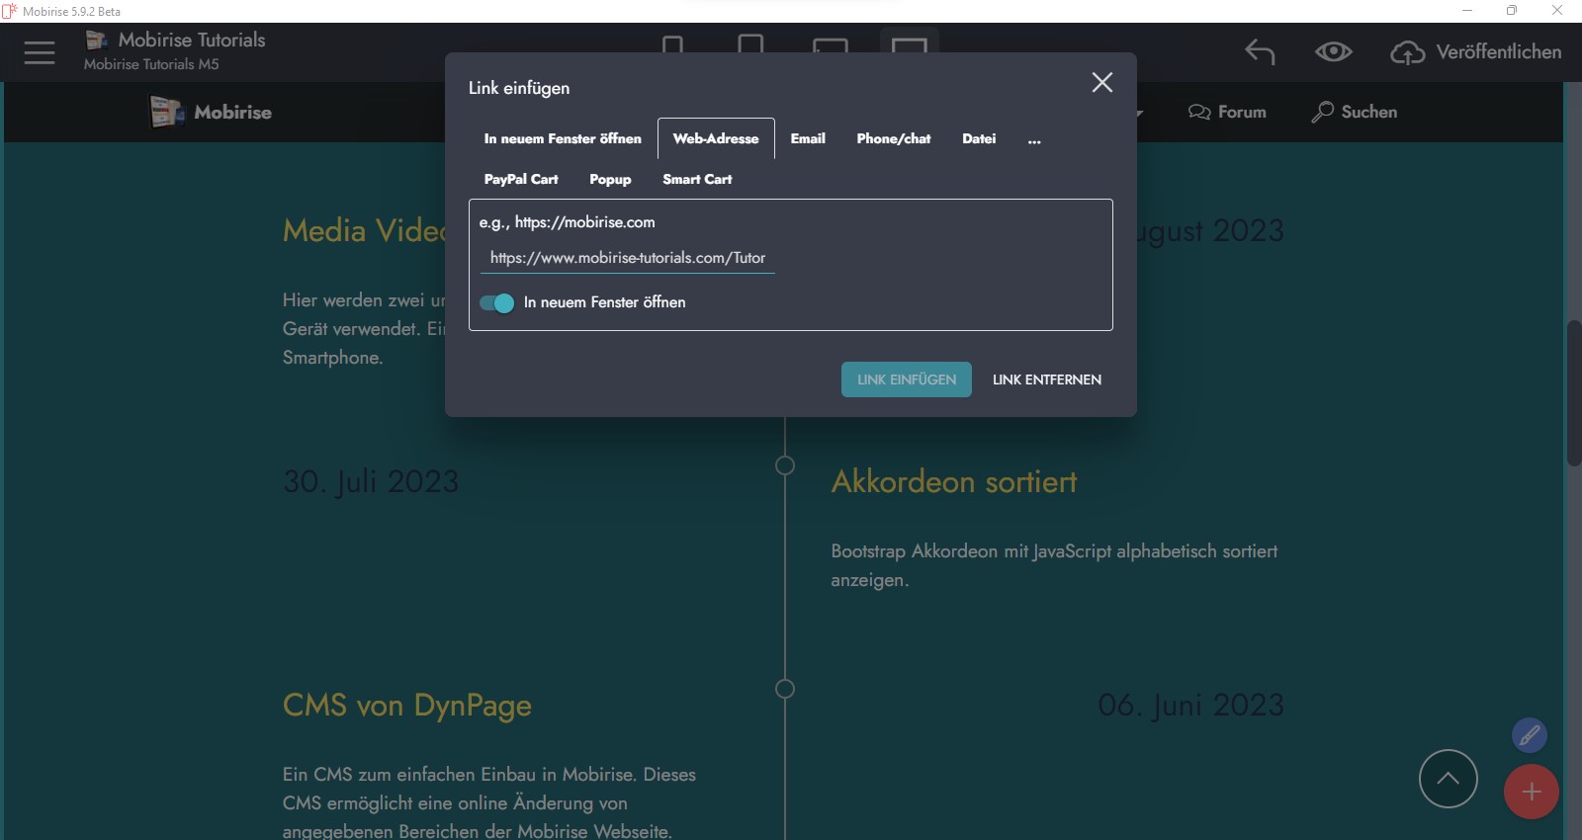Select the tablet view icon
The height and width of the screenshot is (840, 1582).
pyautogui.click(x=750, y=44)
